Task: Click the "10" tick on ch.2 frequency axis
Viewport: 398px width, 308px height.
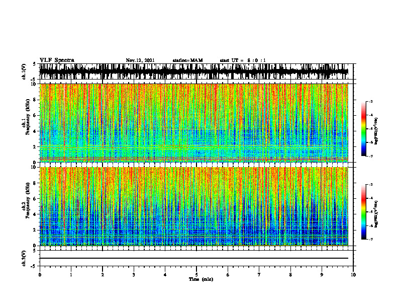Action: [35, 167]
